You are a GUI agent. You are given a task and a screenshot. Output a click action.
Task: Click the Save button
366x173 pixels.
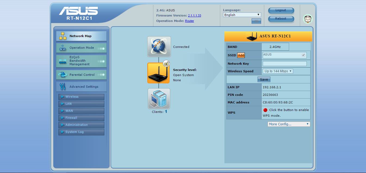tap(264, 80)
